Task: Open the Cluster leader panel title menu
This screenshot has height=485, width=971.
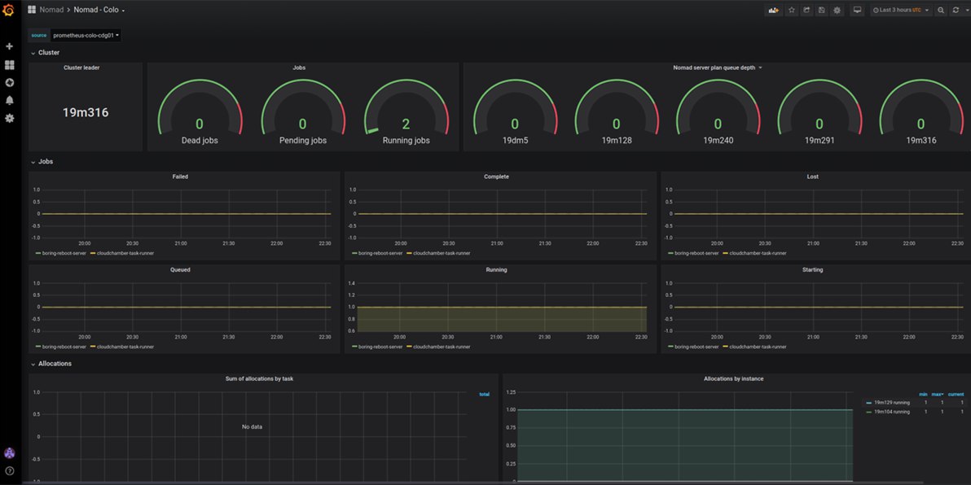Action: tap(81, 68)
